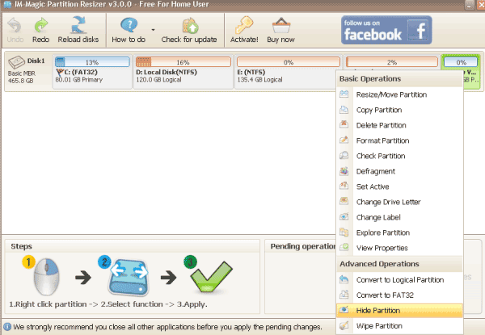The height and width of the screenshot is (335, 485).
Task: Select the D: Local Disk(NTFS) partition
Action: pyautogui.click(x=183, y=72)
